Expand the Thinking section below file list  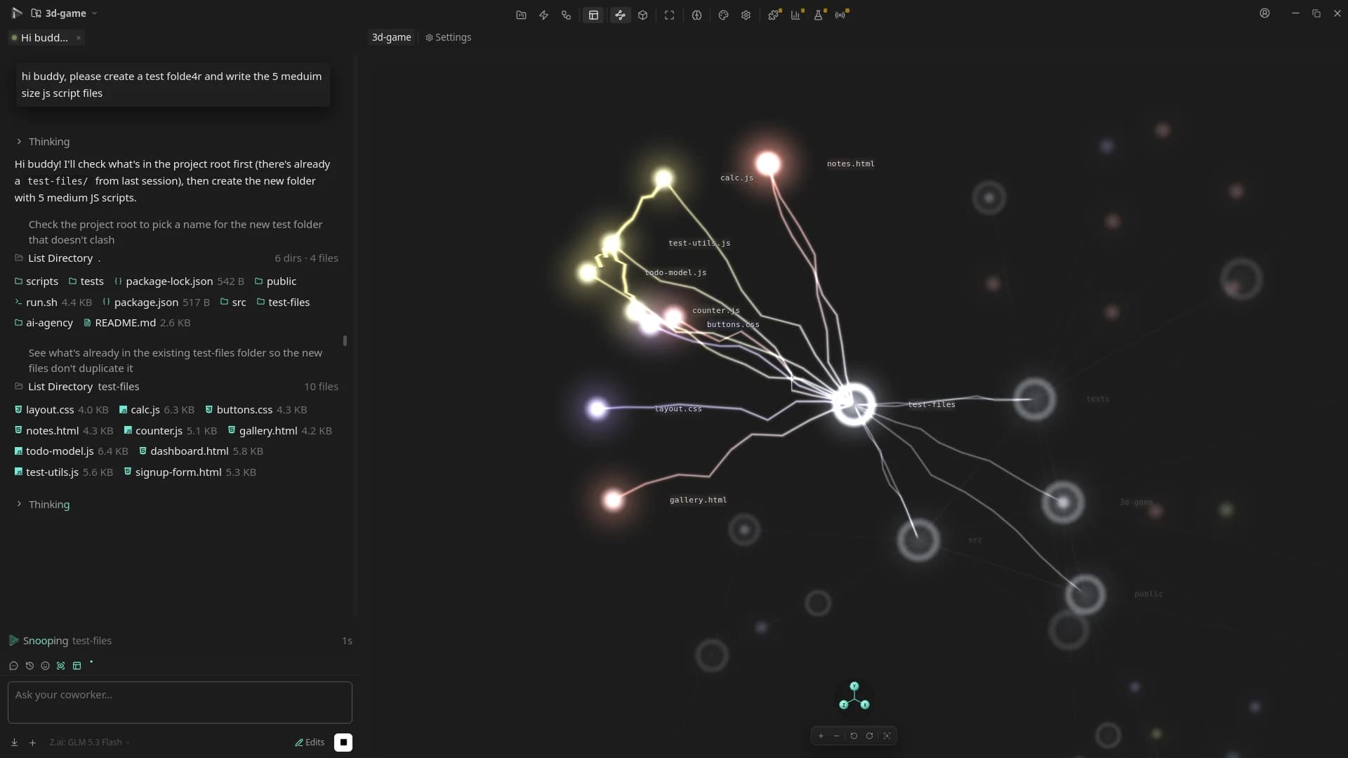point(43,505)
